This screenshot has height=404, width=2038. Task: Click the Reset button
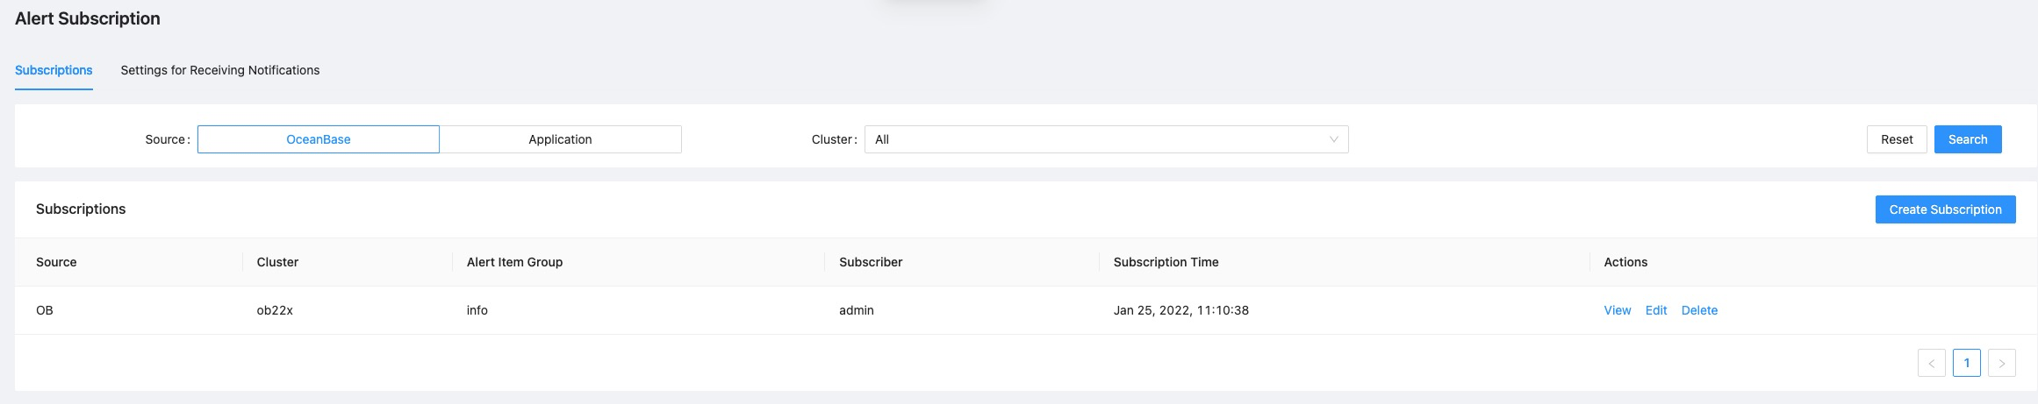click(x=1896, y=139)
